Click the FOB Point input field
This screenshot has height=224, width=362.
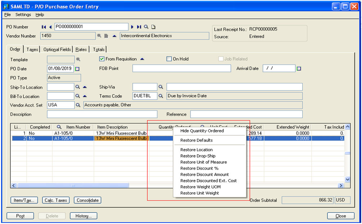coord(182,68)
